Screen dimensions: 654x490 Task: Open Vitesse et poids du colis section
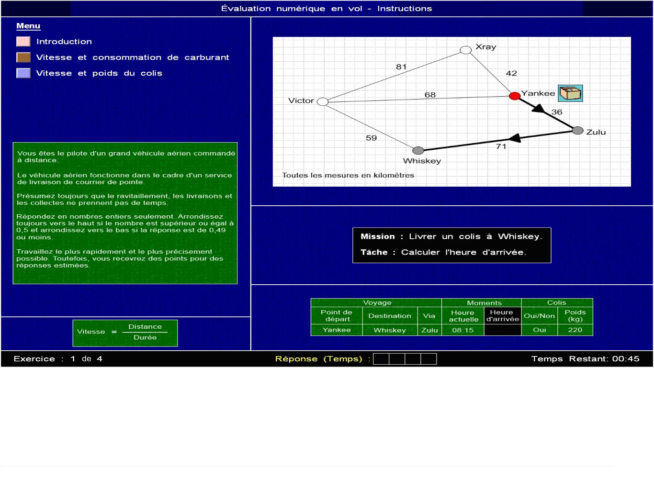[x=99, y=73]
